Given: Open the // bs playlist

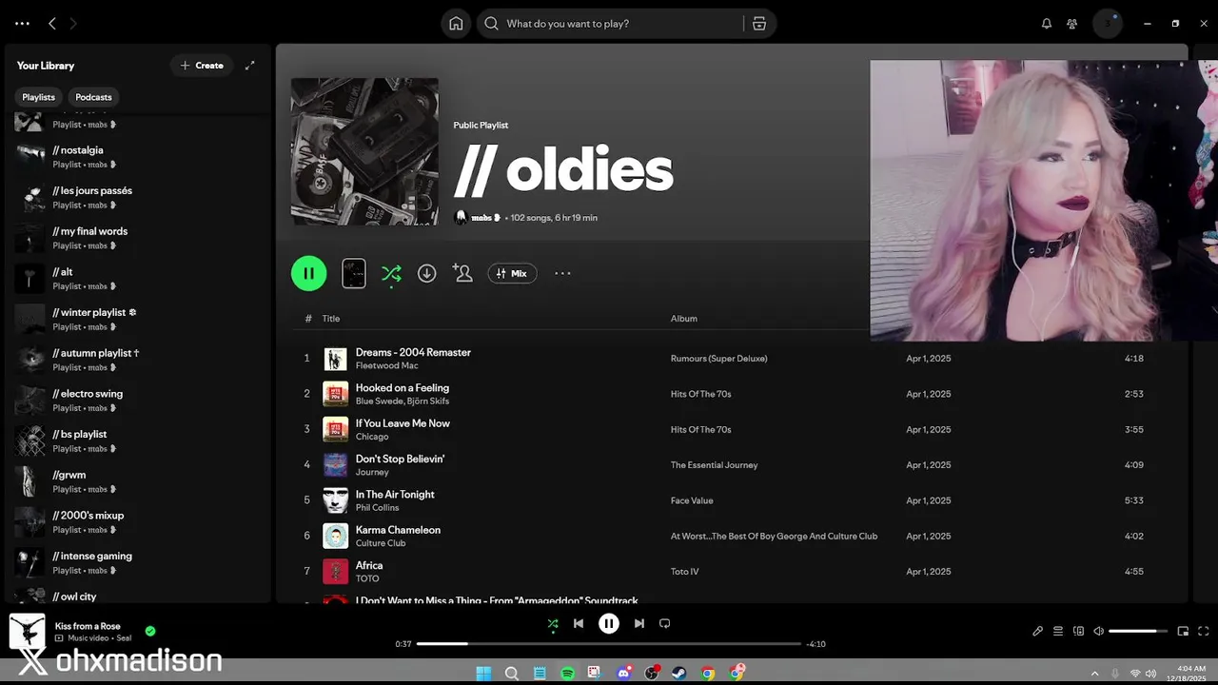Looking at the screenshot, I should pos(138,440).
